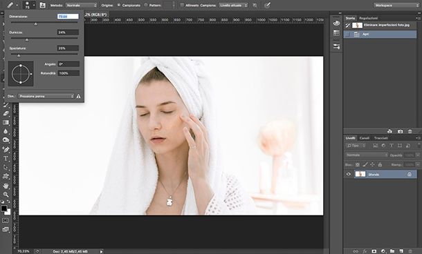Switch to the Livelli tab
The image size is (422, 254).
coord(351,138)
